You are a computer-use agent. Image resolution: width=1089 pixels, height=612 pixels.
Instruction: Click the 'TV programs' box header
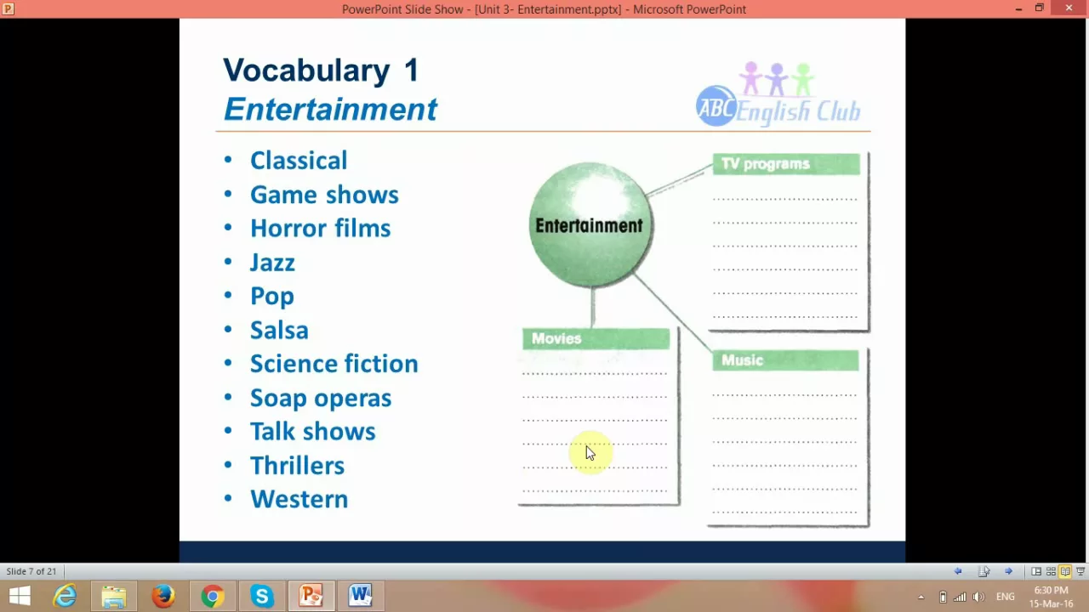pos(786,164)
